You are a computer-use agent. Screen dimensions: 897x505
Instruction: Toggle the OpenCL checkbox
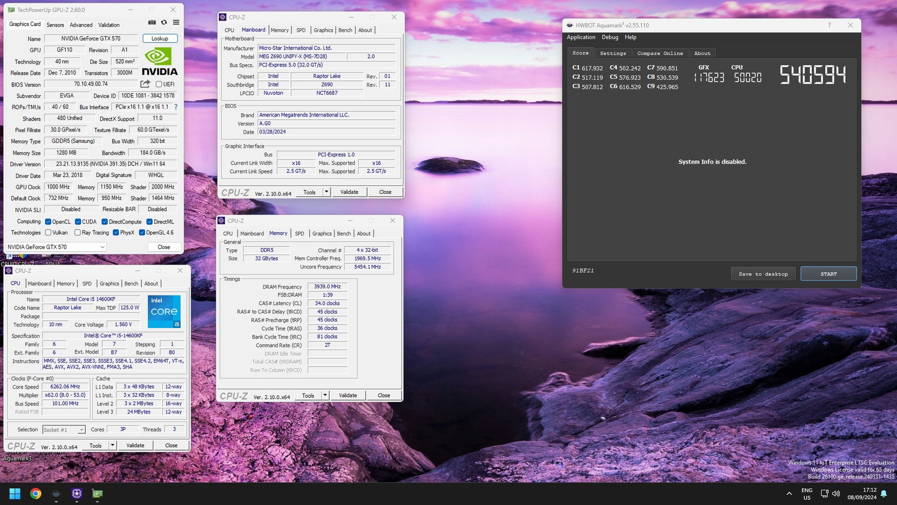point(48,222)
